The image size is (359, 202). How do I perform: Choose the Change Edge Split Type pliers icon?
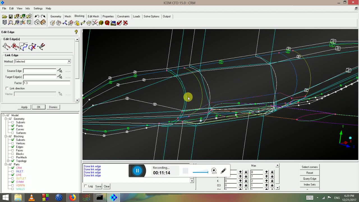pos(41,47)
